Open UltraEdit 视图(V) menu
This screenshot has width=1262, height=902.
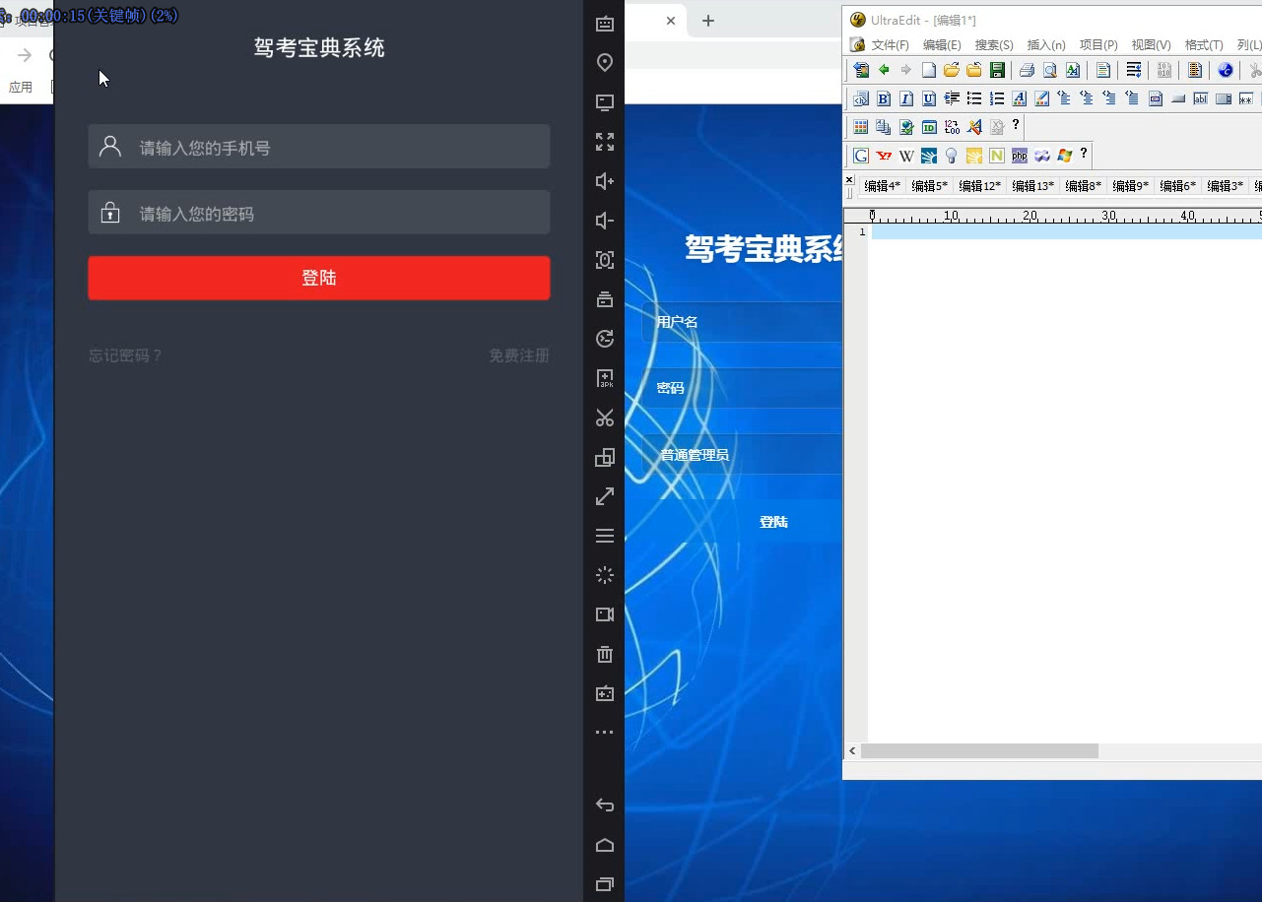click(1151, 45)
